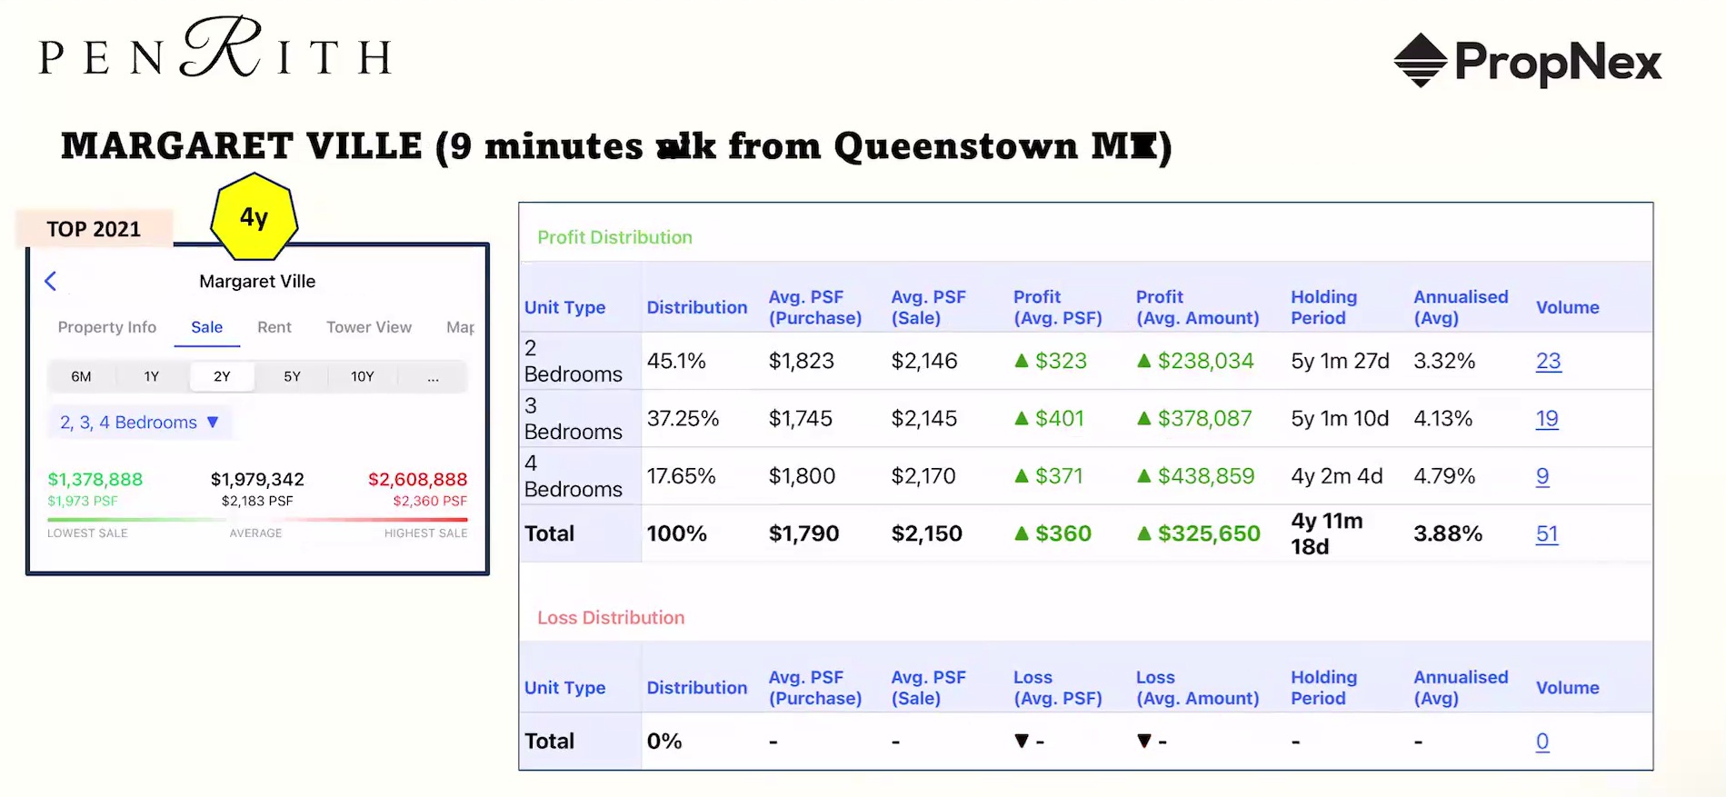Choose the 2Y time range

tap(222, 376)
